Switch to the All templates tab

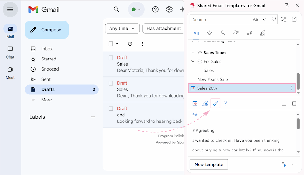196,33
